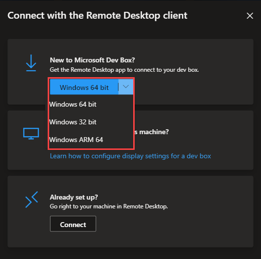Open the display settings configuration link
The width and height of the screenshot is (261, 259).
pos(130,156)
